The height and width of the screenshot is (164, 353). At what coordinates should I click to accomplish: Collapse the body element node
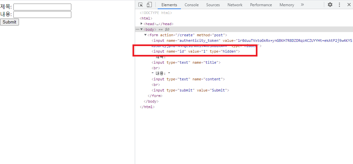141,29
